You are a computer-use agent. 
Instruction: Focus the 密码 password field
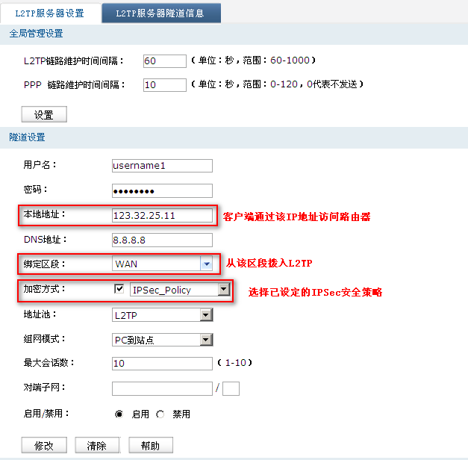162,190
